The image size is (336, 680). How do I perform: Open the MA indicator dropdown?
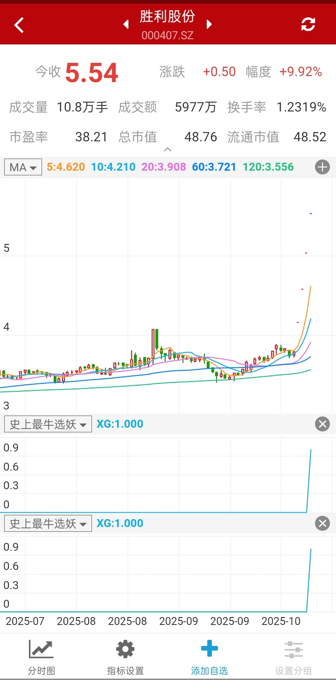[x=23, y=167]
